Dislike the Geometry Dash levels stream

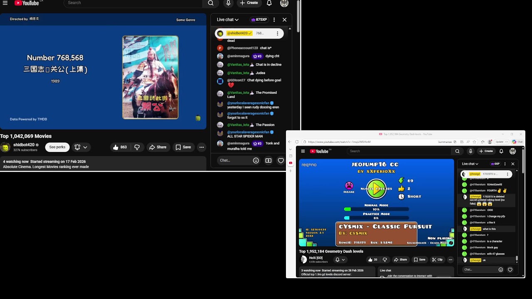pos(385,260)
